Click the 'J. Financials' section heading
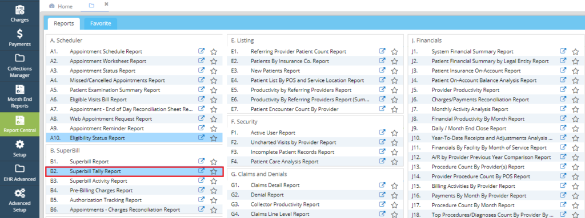 427,40
